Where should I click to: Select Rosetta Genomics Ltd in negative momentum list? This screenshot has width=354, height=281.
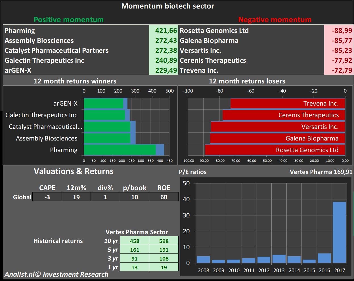click(214, 31)
